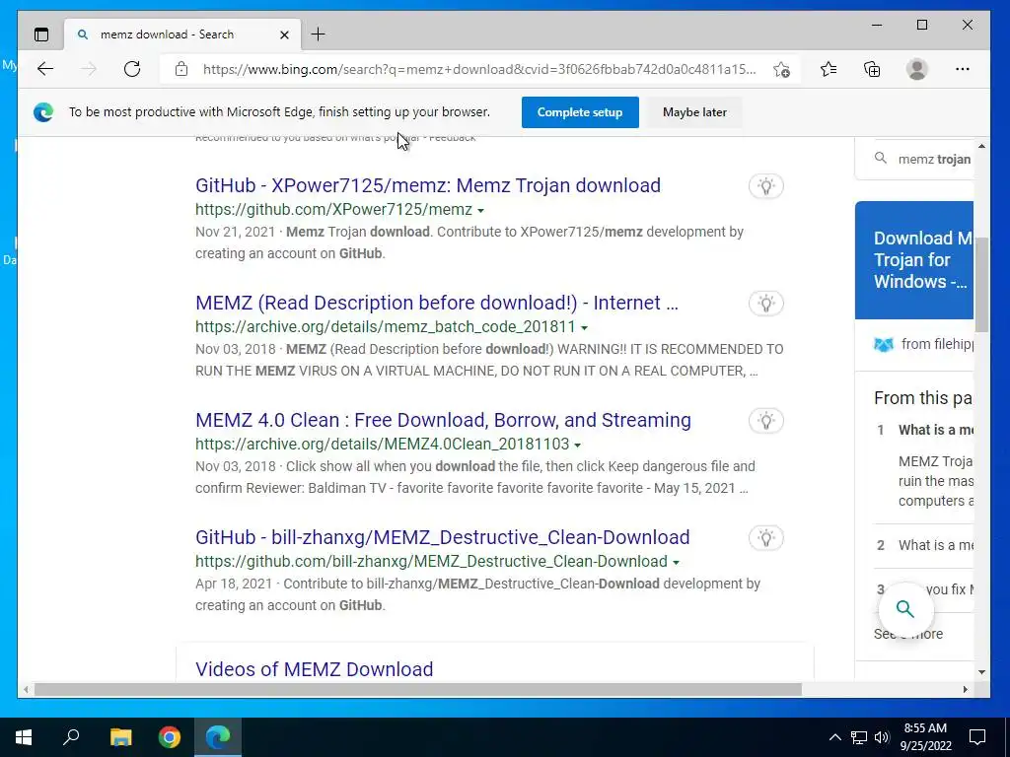1010x757 pixels.
Task: Open Edge Settings and more menu
Action: point(963,69)
